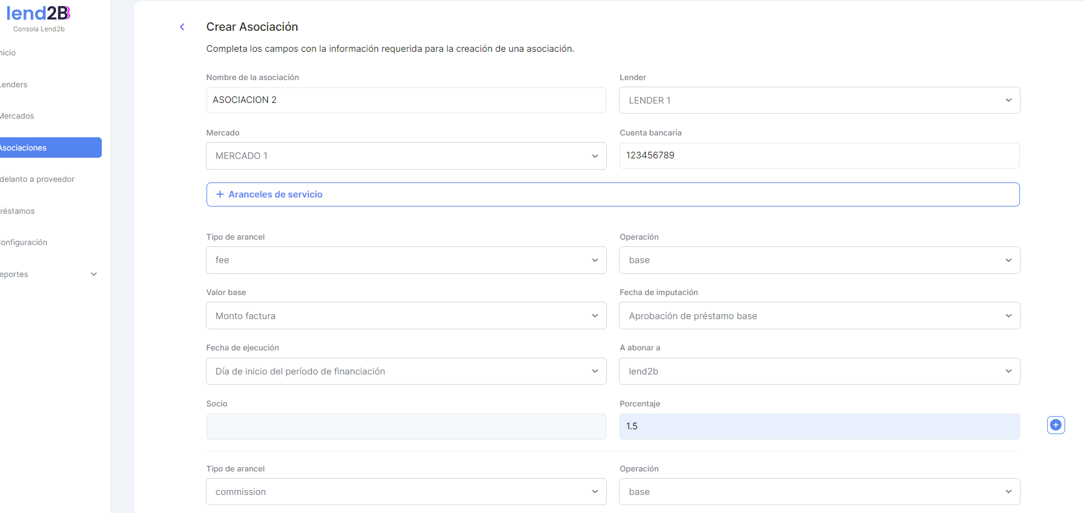Open the Lender dropdown showing LENDER 1
This screenshot has width=1085, height=513.
click(x=819, y=101)
